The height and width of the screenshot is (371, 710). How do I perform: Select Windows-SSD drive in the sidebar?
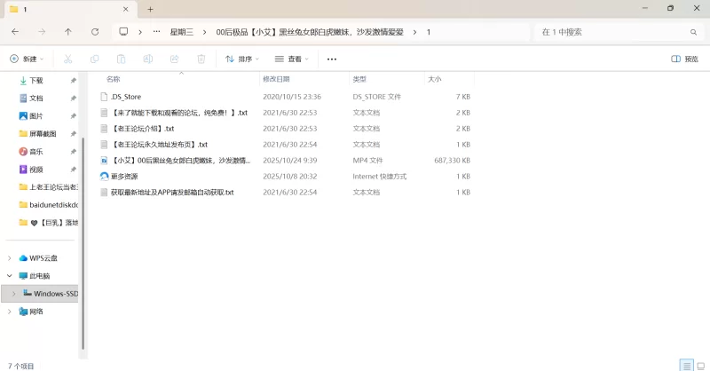pos(56,294)
